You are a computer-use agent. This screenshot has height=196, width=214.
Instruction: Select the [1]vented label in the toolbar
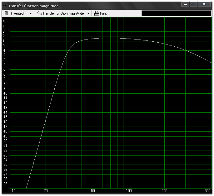pos(17,13)
